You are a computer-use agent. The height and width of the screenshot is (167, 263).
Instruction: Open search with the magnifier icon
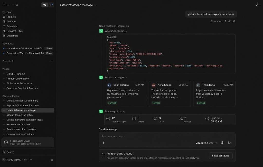click(17, 5)
